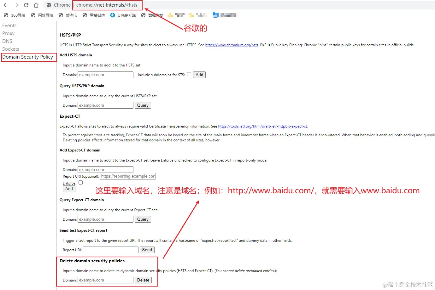This screenshot has height=290, width=435.
Task: Click the delete policies domain input
Action: tap(105, 280)
